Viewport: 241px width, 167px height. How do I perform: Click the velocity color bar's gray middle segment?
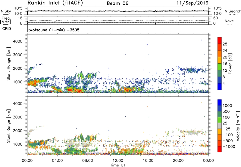(x=220, y=126)
